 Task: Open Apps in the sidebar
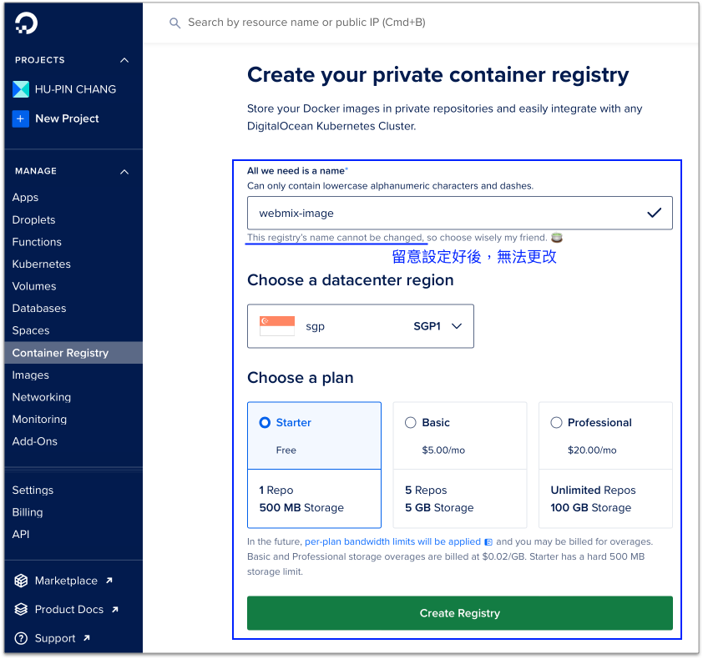tap(26, 198)
